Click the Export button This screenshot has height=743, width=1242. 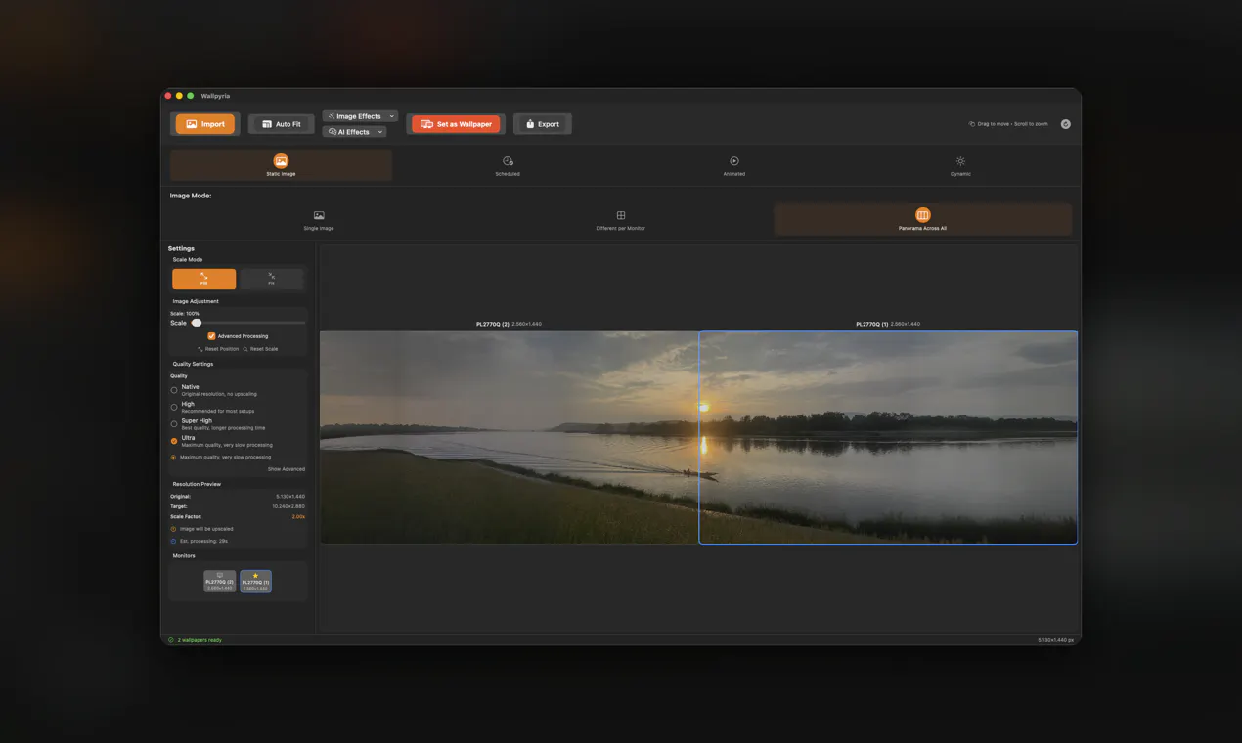point(542,124)
